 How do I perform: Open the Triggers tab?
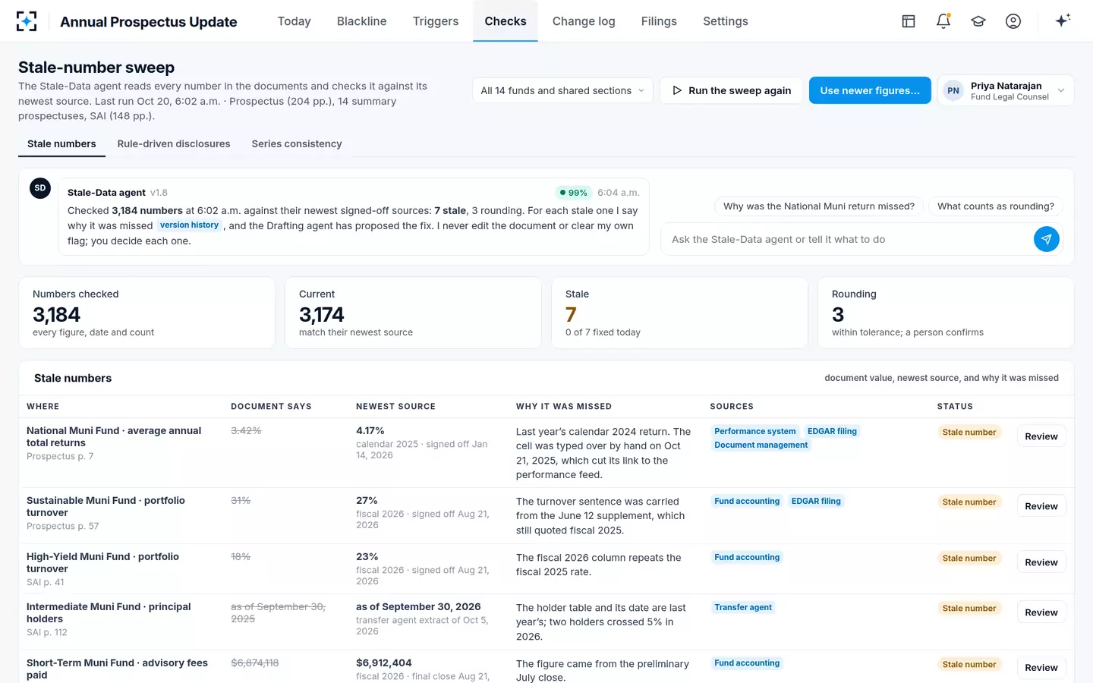coord(436,21)
